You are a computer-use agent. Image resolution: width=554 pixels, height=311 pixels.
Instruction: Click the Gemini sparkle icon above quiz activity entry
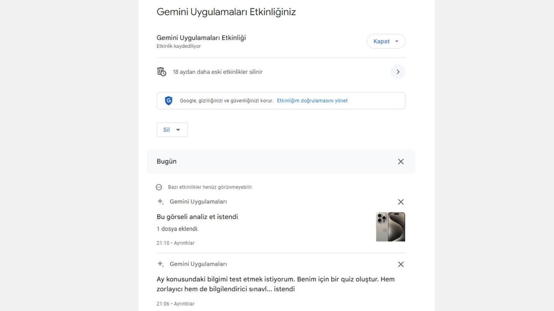160,264
